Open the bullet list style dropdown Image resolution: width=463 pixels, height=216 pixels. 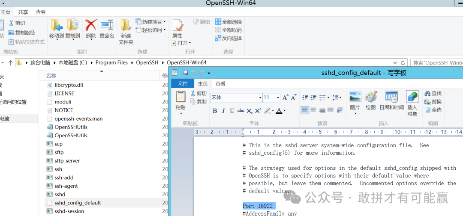(x=329, y=98)
